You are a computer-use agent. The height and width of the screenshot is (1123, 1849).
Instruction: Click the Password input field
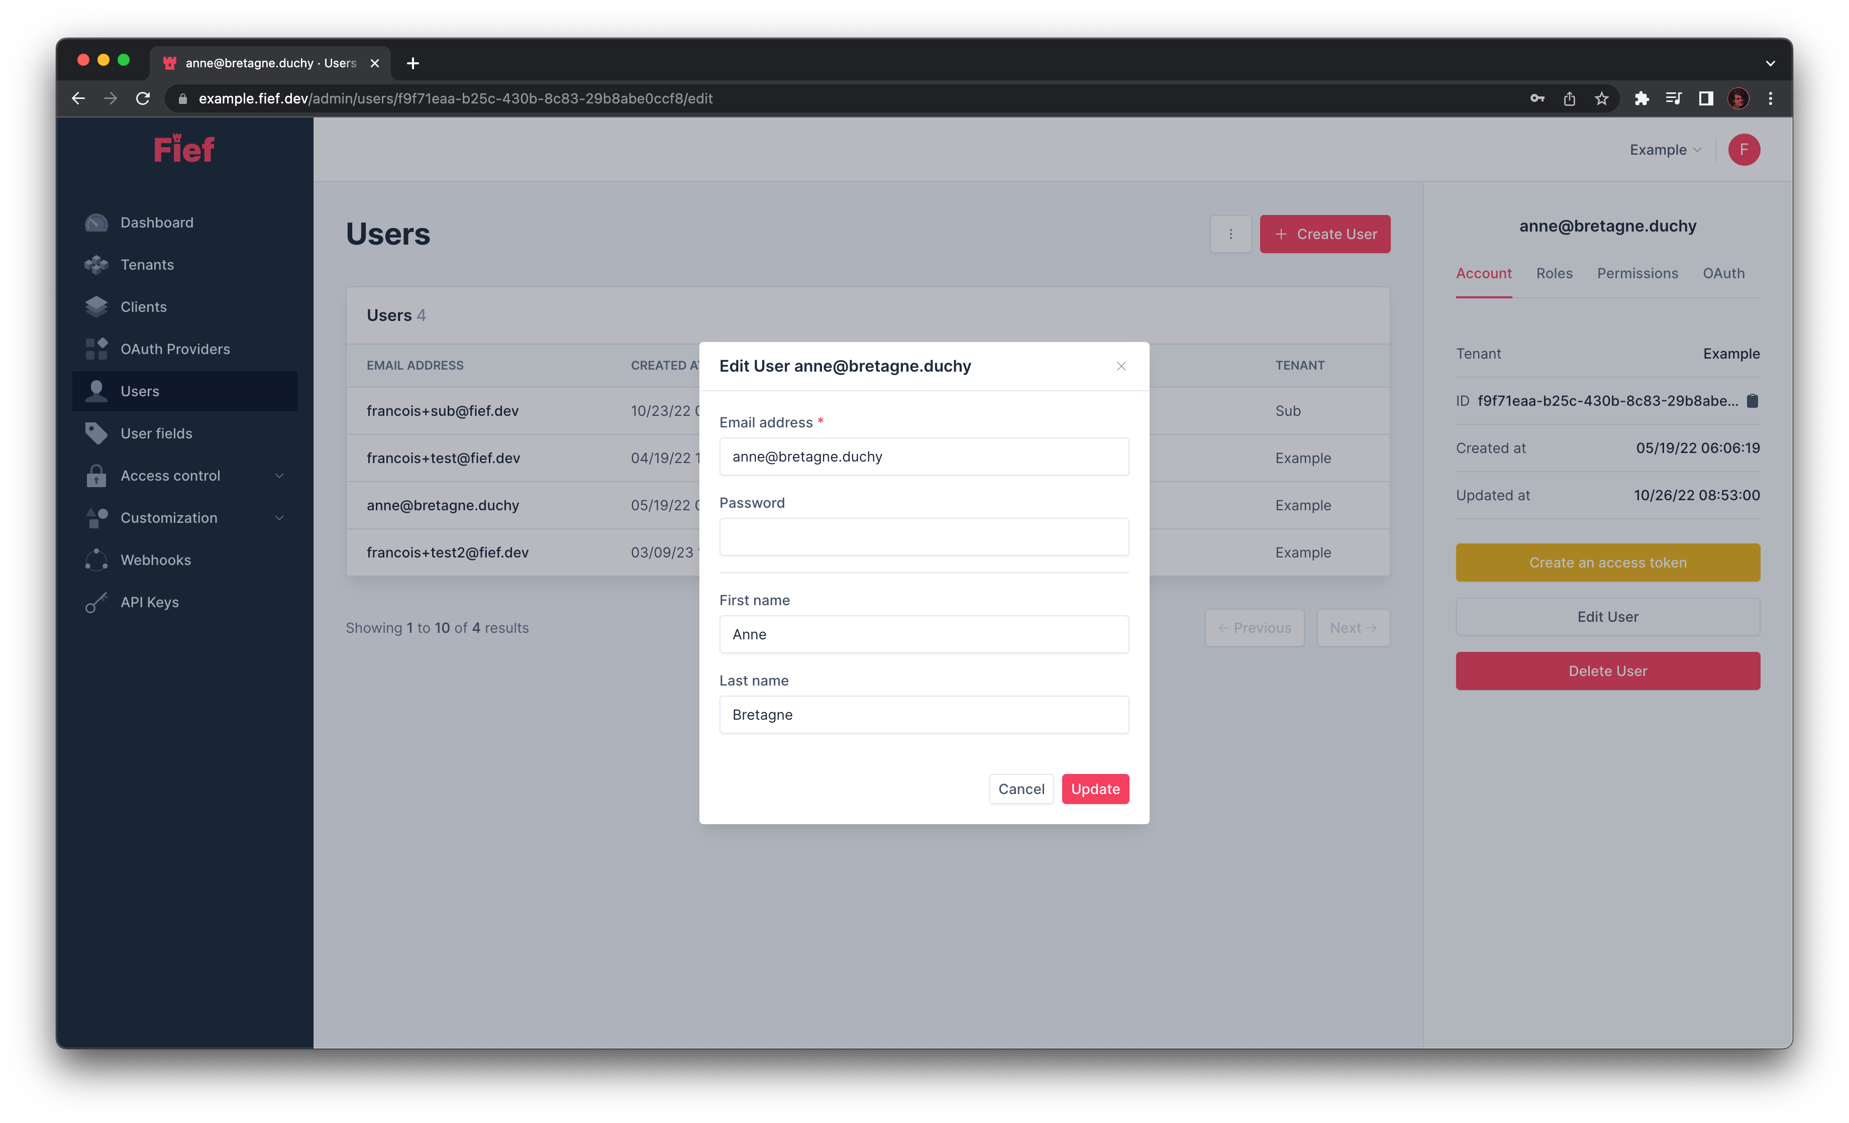[924, 536]
